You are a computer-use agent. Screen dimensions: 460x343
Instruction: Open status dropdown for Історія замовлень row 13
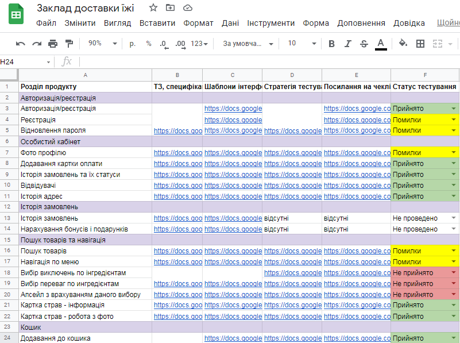click(454, 218)
